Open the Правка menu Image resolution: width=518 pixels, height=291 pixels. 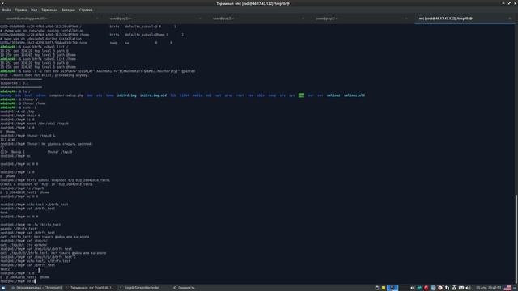[21, 10]
